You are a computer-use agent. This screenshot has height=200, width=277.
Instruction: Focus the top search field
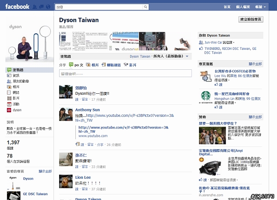point(99,7)
